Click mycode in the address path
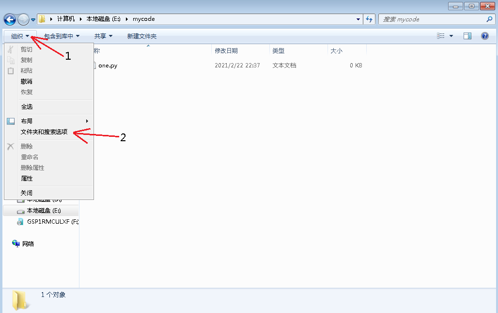 pyautogui.click(x=143, y=19)
